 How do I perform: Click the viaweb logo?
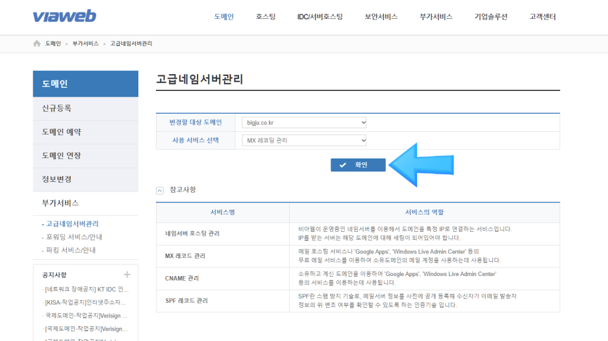[x=64, y=16]
